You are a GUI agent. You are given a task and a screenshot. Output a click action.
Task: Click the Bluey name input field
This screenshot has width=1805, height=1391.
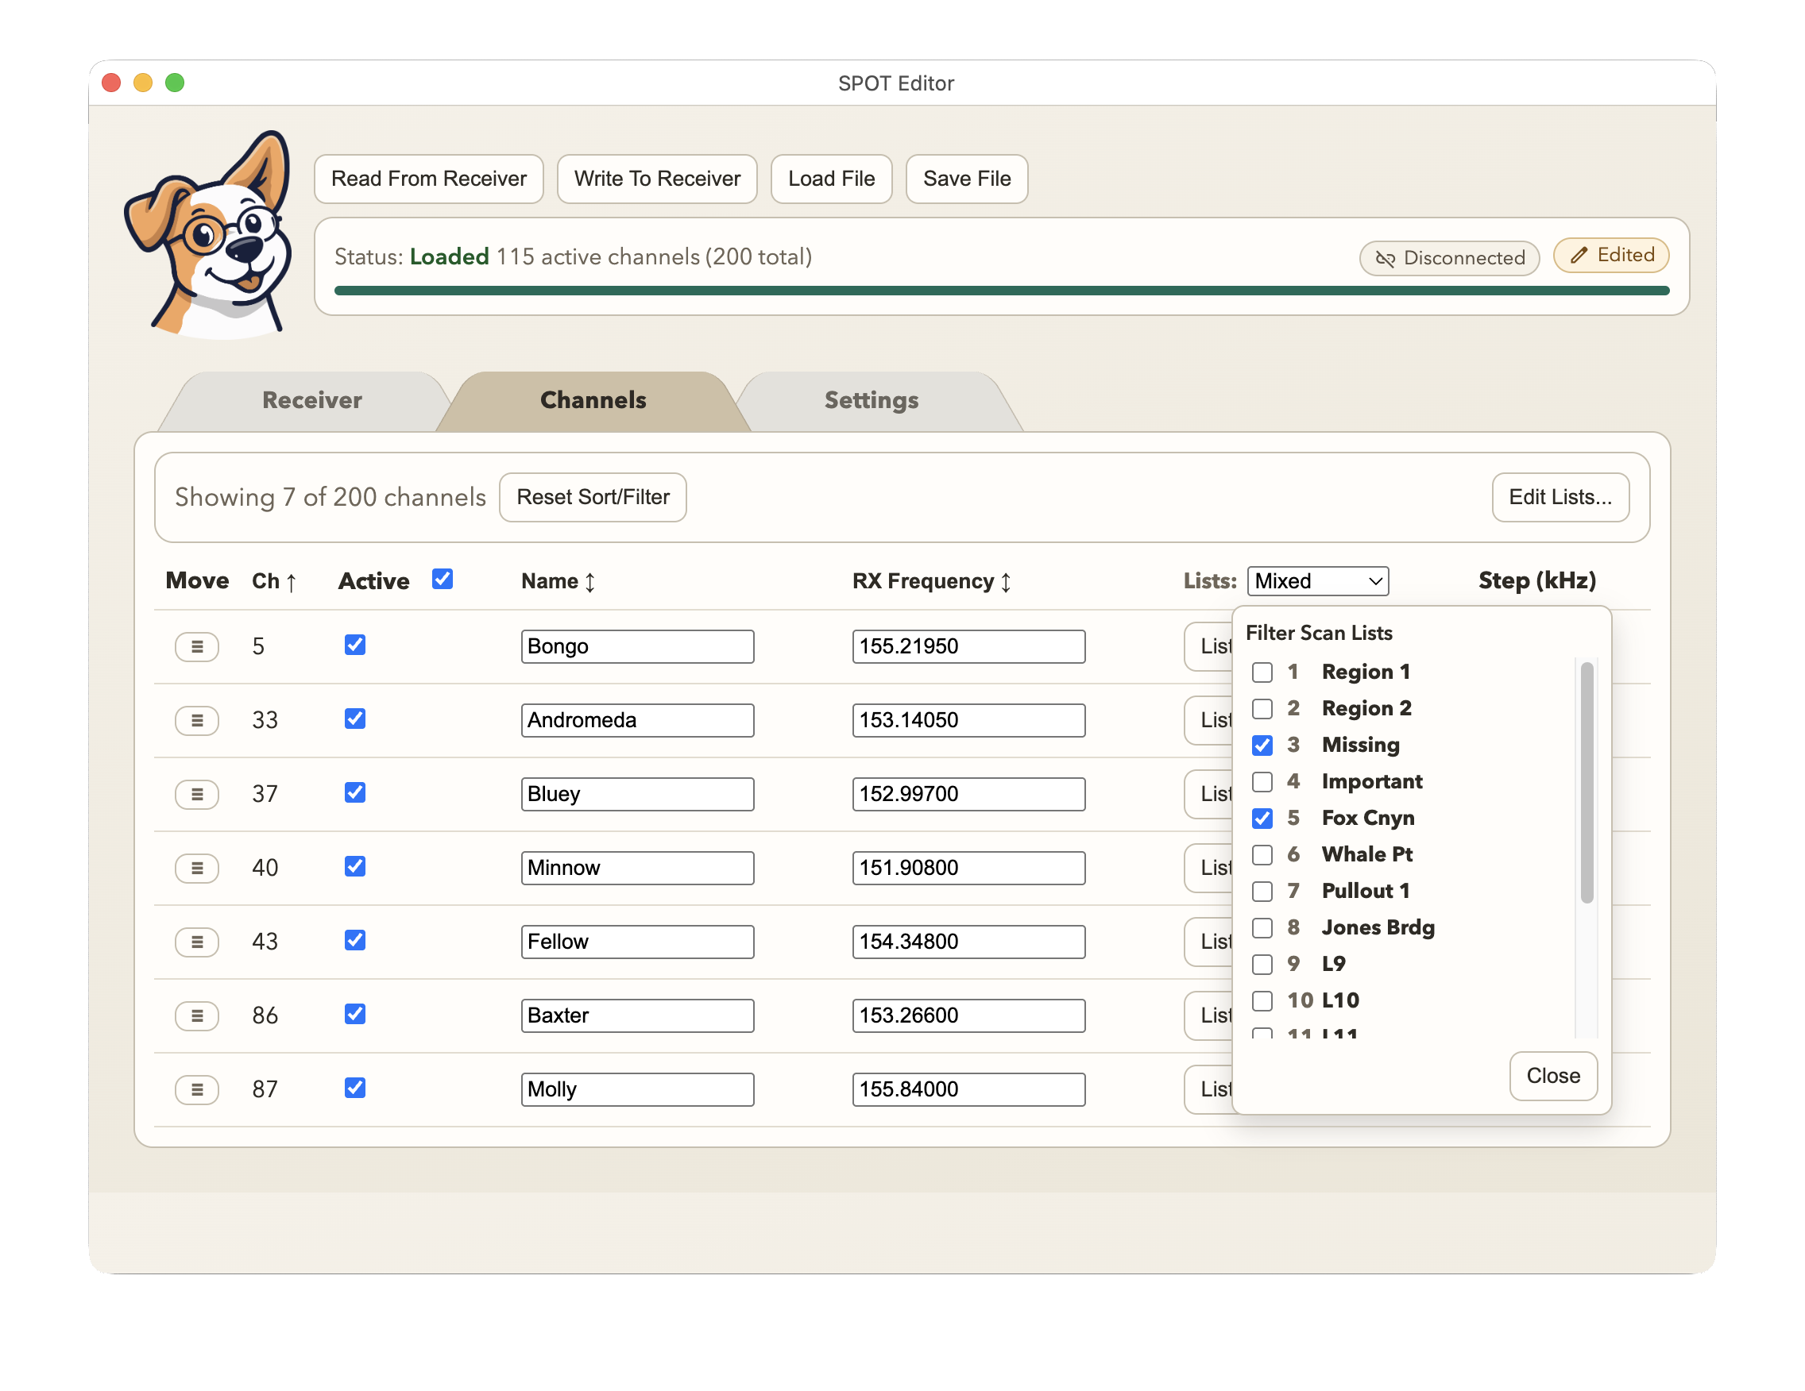click(637, 794)
